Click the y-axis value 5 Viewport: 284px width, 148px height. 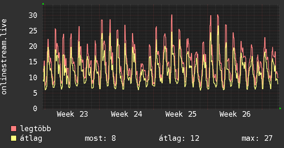35,93
